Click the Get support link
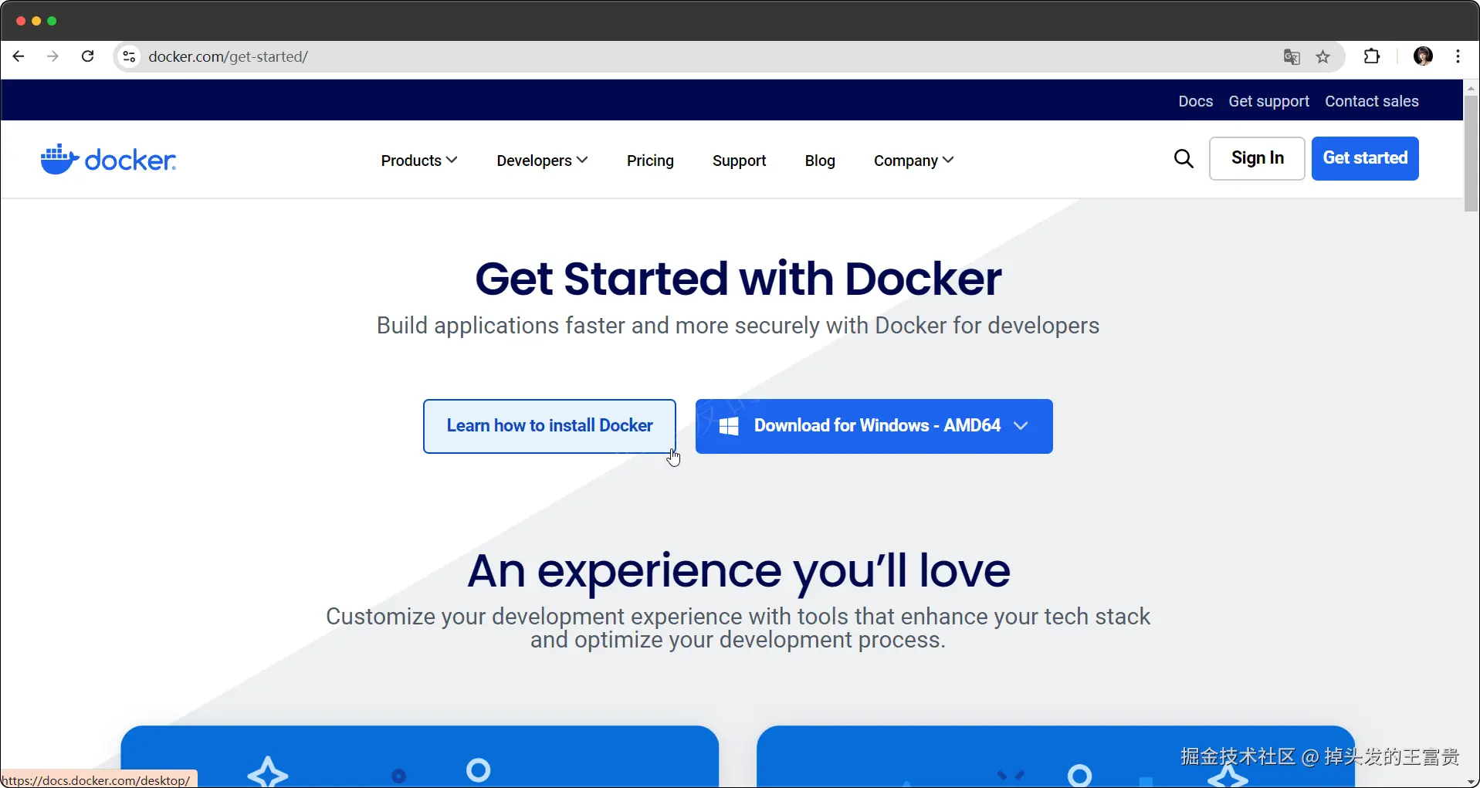The width and height of the screenshot is (1480, 788). 1268,101
